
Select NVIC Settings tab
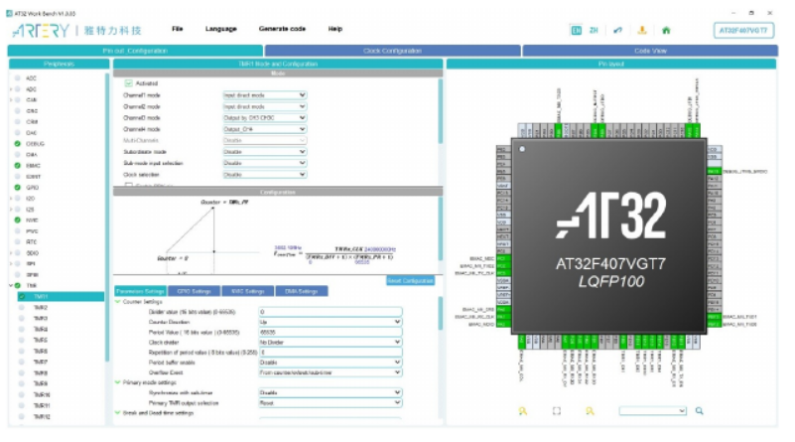(247, 291)
